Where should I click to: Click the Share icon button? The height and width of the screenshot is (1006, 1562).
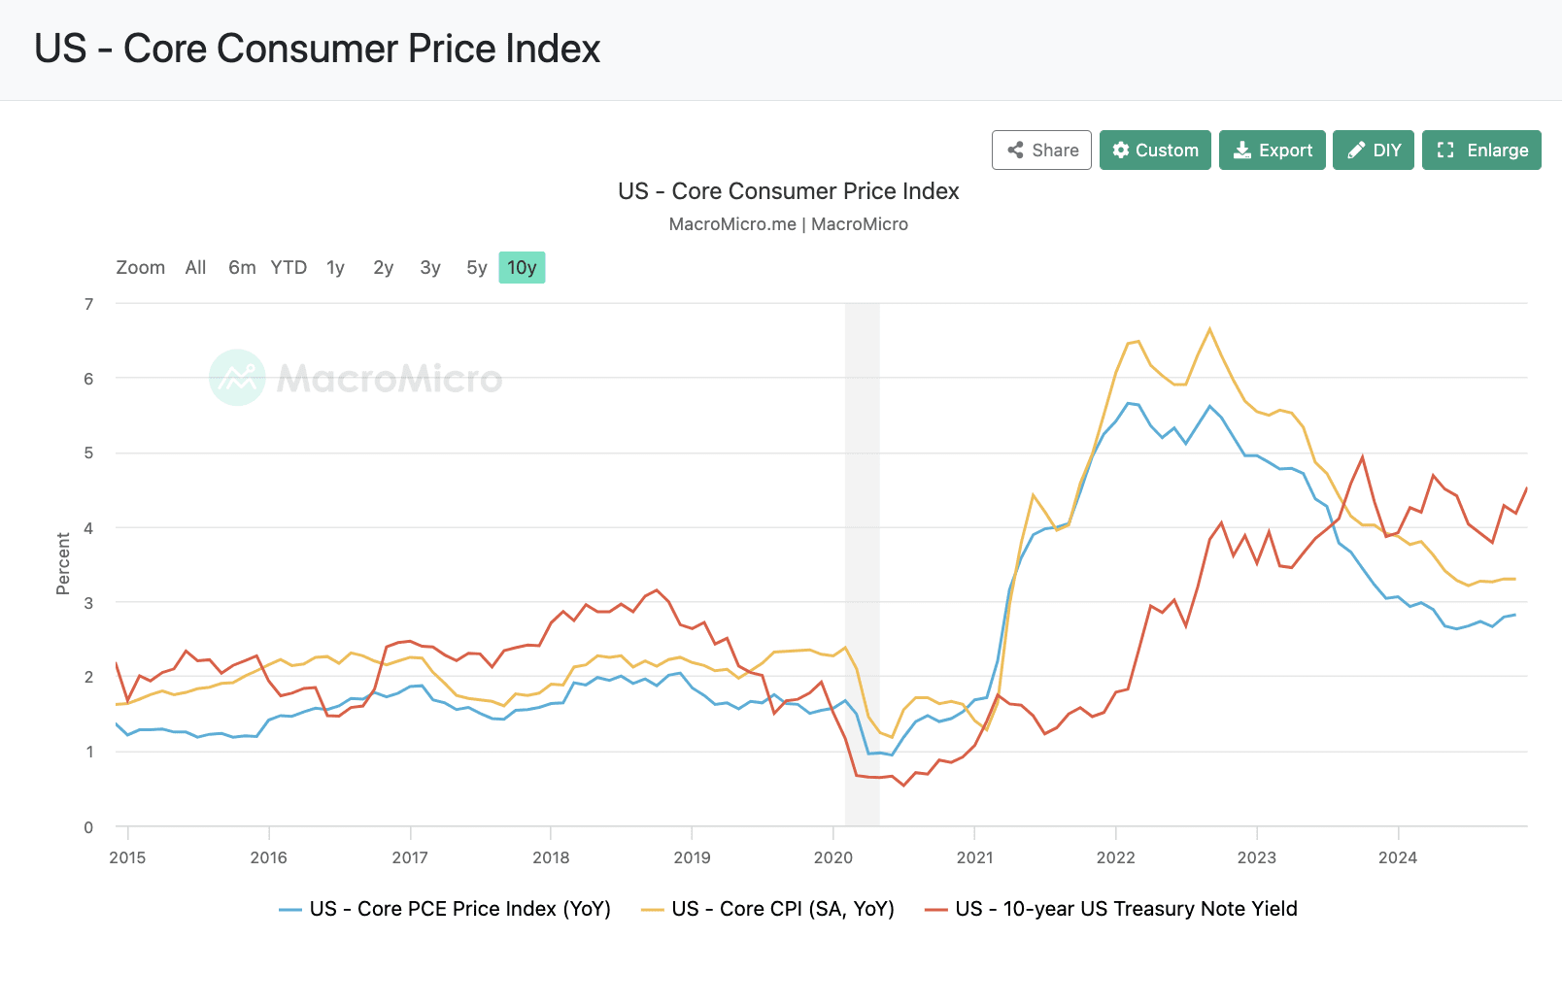pos(1015,151)
